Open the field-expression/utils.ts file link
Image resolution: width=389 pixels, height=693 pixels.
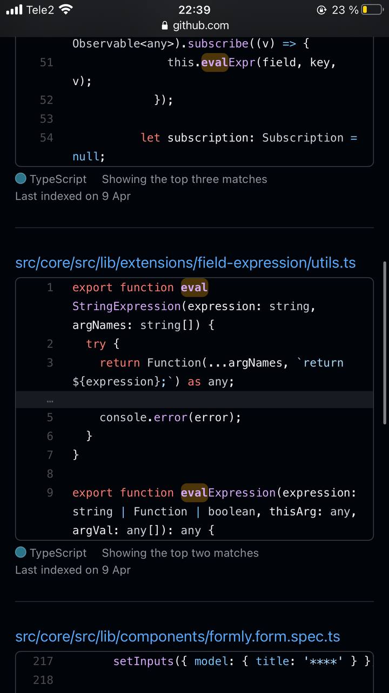(x=185, y=263)
